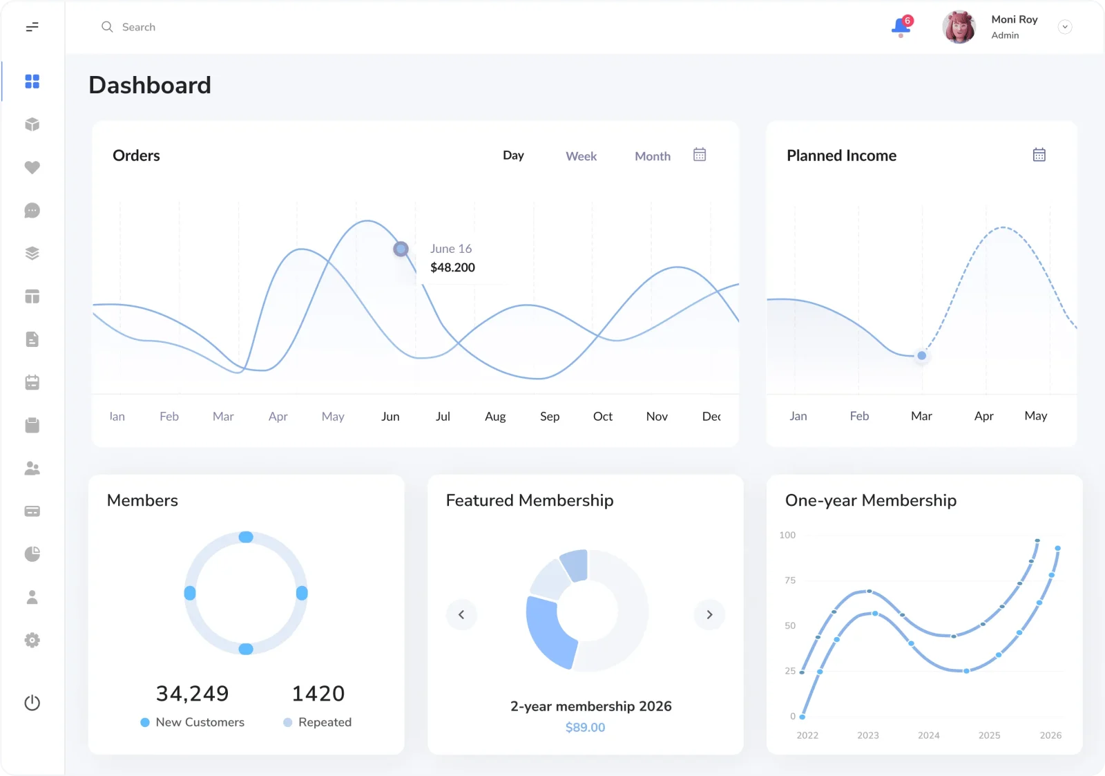
Task: Show previous featured membership with left chevron
Action: pyautogui.click(x=461, y=614)
